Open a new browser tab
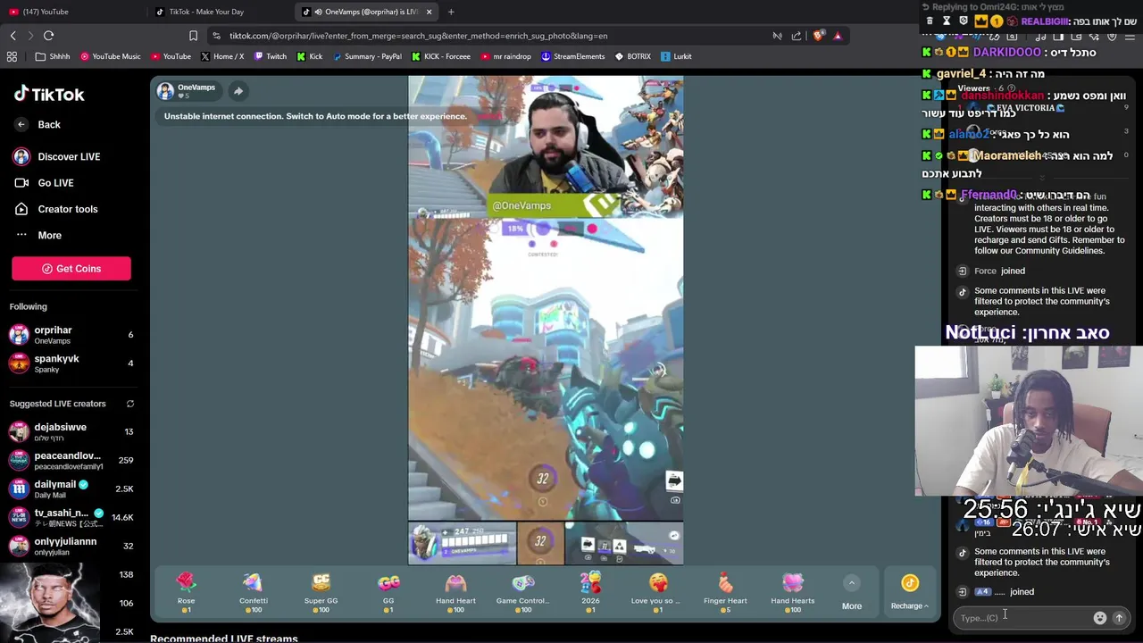Viewport: 1143px width, 643px height. 451,12
